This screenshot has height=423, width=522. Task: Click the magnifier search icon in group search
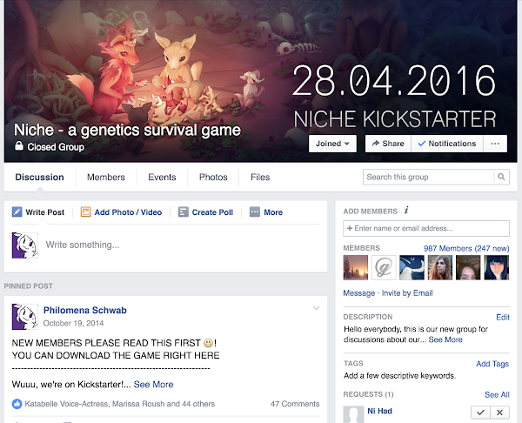501,177
